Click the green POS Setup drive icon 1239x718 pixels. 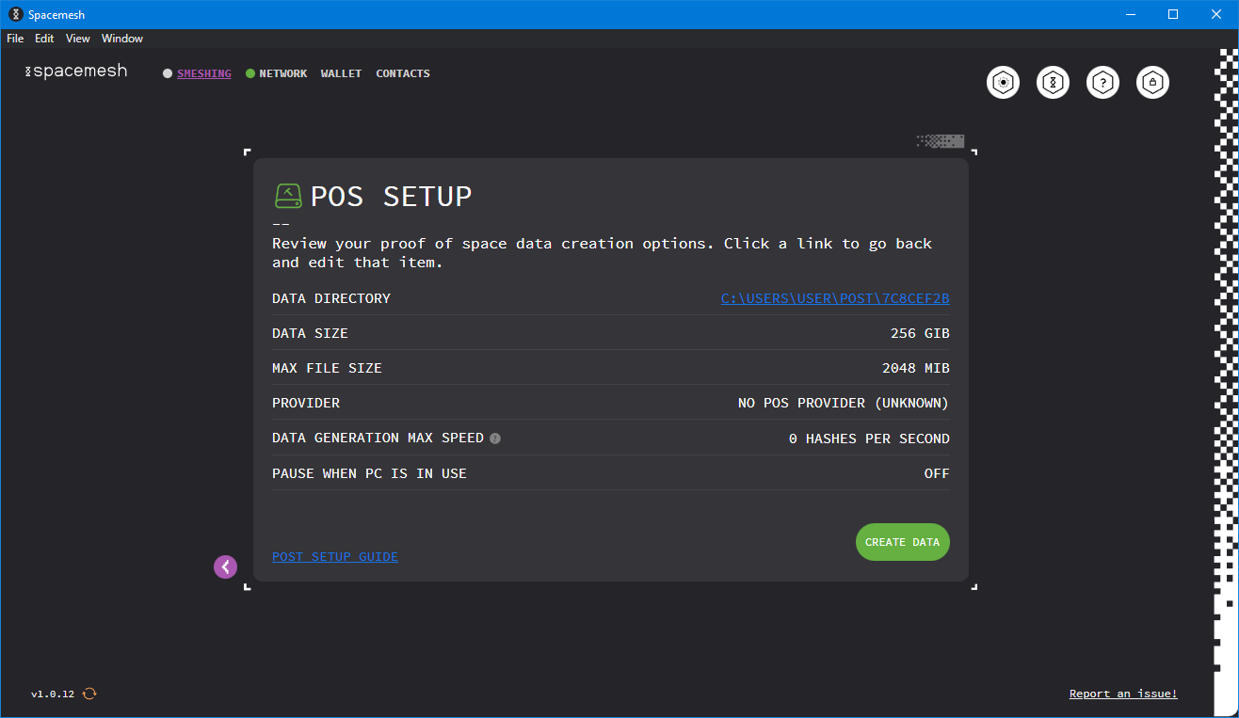coord(288,196)
